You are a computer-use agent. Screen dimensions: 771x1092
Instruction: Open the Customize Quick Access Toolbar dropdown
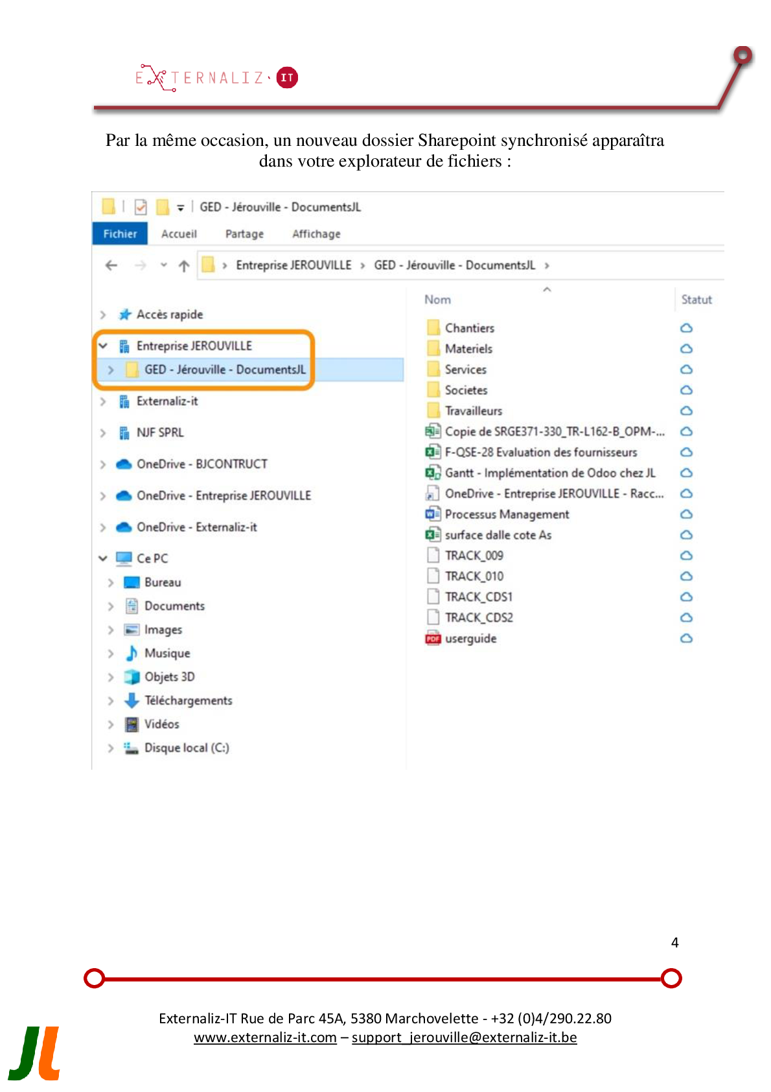click(181, 208)
